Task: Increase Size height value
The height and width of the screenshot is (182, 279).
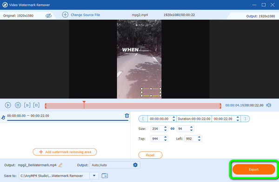Action: point(191,127)
